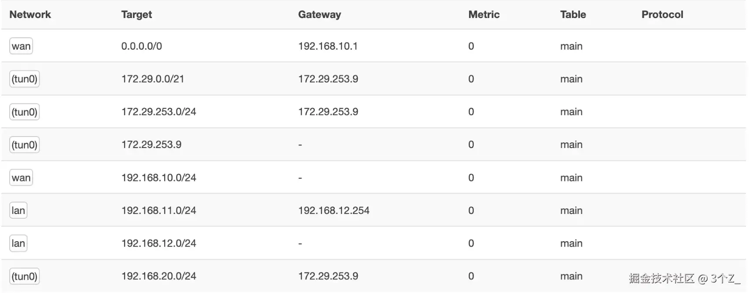
Task: Click the 192.168.10.1 gateway cell
Action: [x=328, y=46]
